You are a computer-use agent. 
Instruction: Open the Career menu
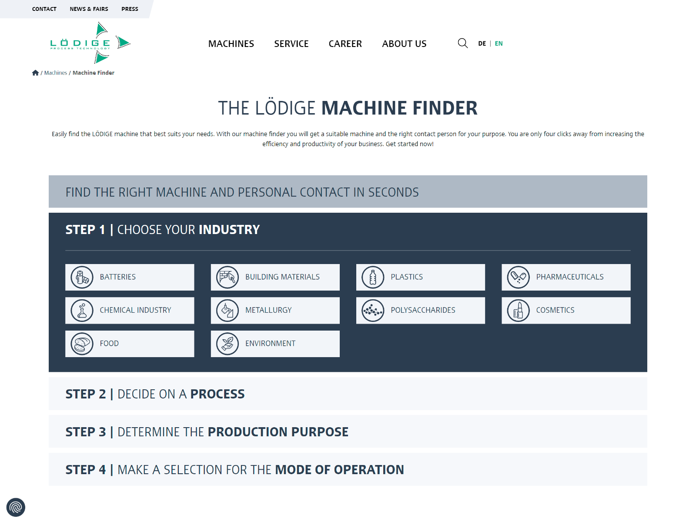(345, 43)
